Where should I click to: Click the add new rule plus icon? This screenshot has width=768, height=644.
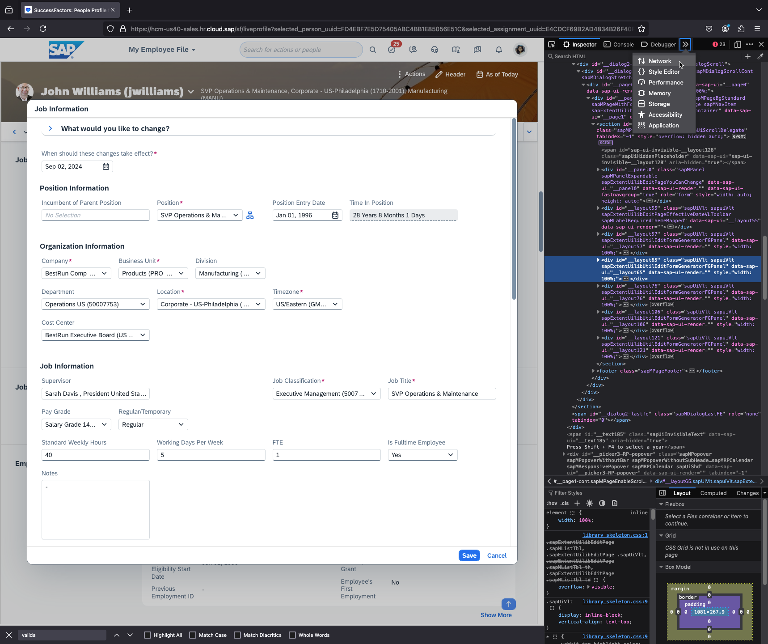pyautogui.click(x=577, y=503)
